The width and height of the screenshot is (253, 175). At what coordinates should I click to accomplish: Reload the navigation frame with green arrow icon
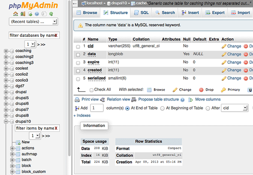tap(51, 14)
